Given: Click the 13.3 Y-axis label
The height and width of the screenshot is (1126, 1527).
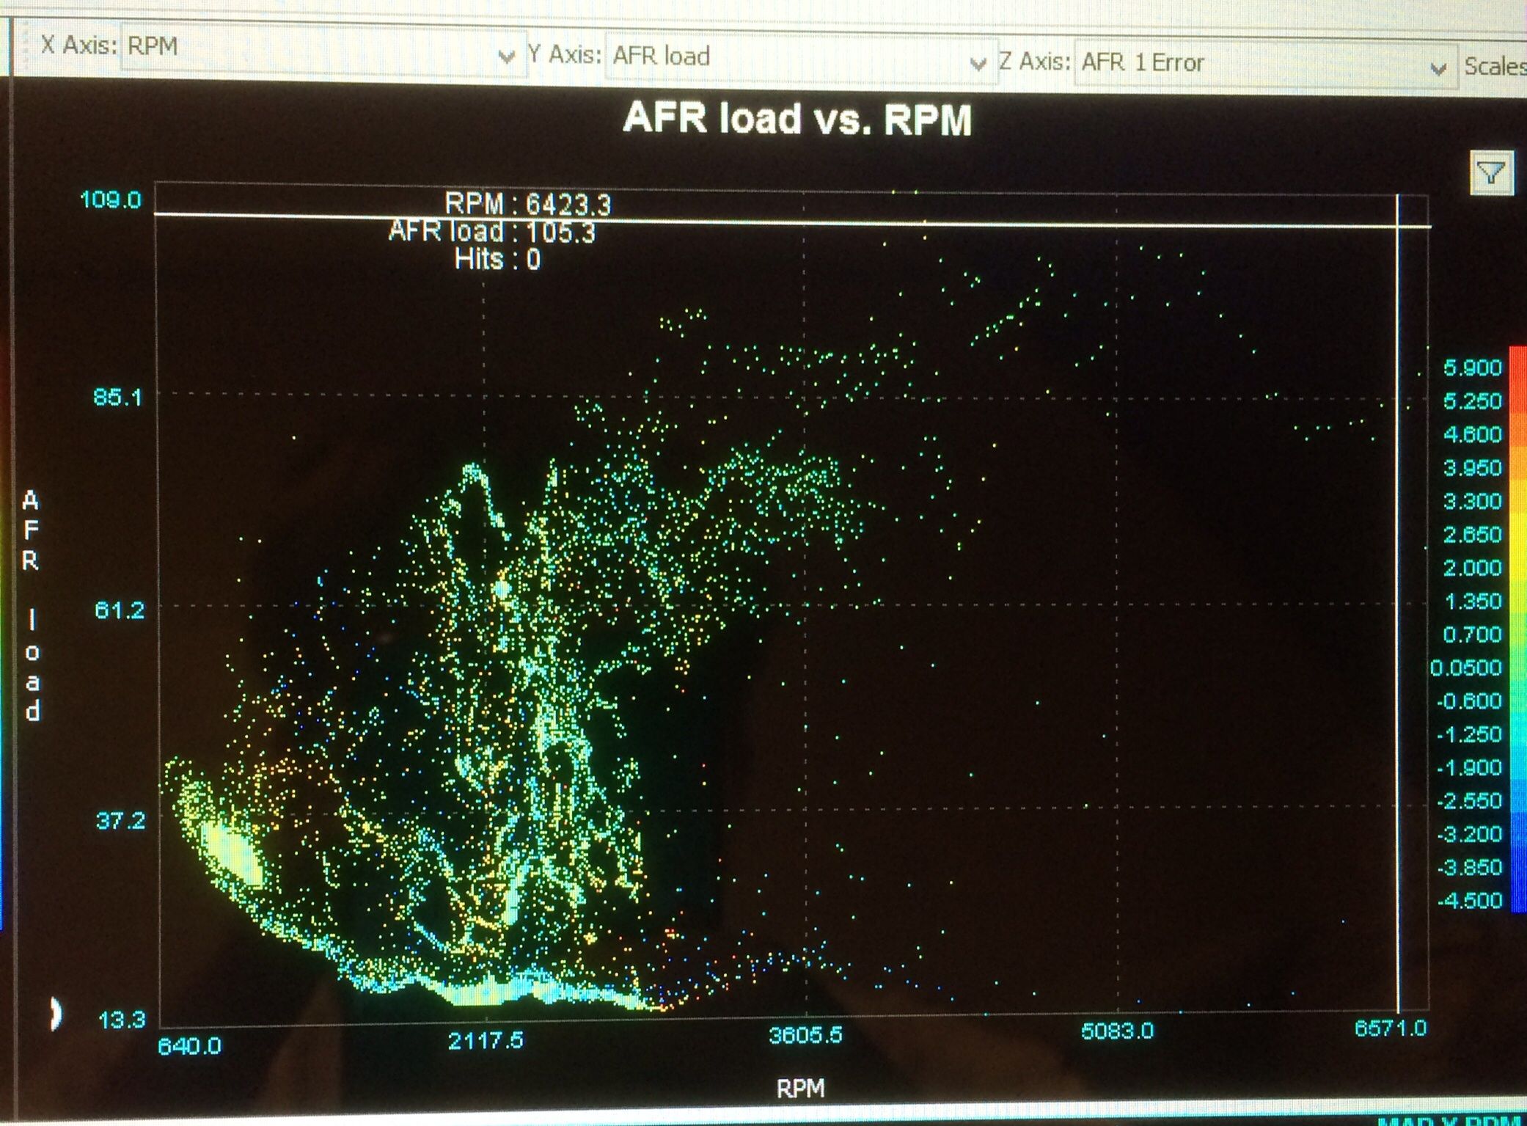Looking at the screenshot, I should coord(122,1019).
